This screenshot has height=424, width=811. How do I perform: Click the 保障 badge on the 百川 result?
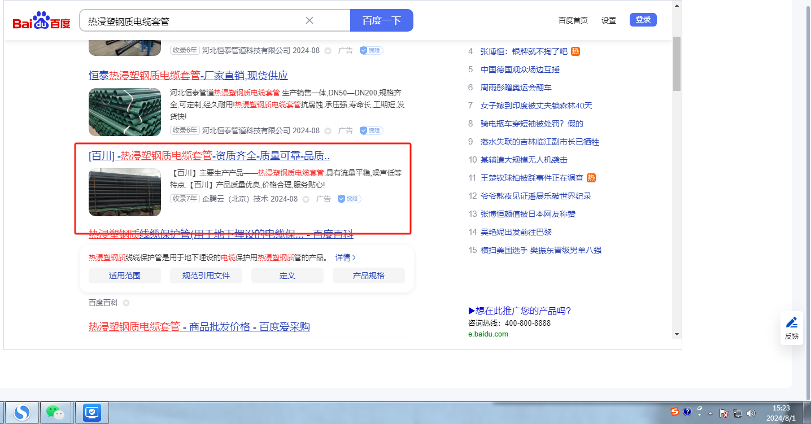(350, 199)
